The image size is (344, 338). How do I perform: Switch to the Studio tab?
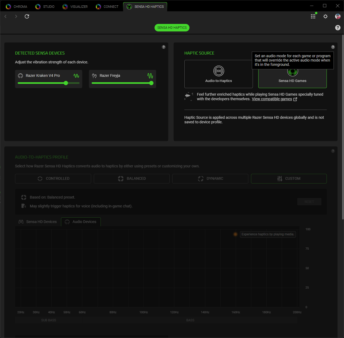[x=45, y=7]
